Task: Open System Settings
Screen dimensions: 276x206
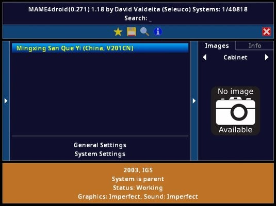Action: coord(100,154)
